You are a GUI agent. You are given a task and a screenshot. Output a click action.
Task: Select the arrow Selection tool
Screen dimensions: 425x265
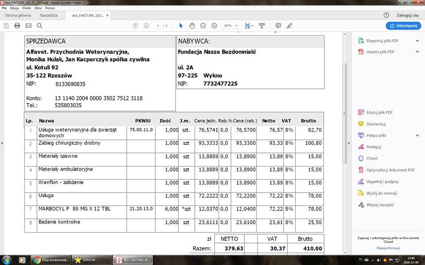point(181,26)
